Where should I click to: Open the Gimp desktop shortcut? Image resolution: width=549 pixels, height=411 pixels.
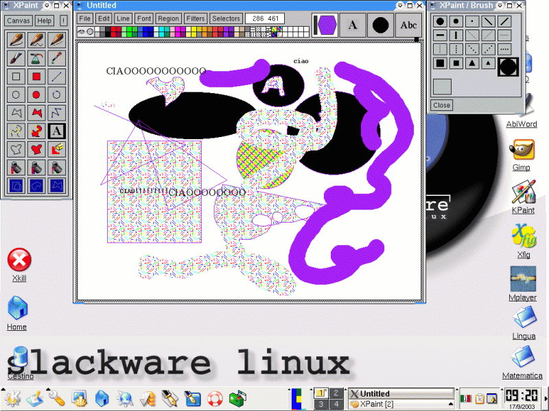pos(522,155)
